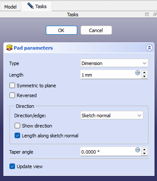The width and height of the screenshot is (157, 181).
Task: Click into the Taper angle input field
Action: (x=108, y=152)
